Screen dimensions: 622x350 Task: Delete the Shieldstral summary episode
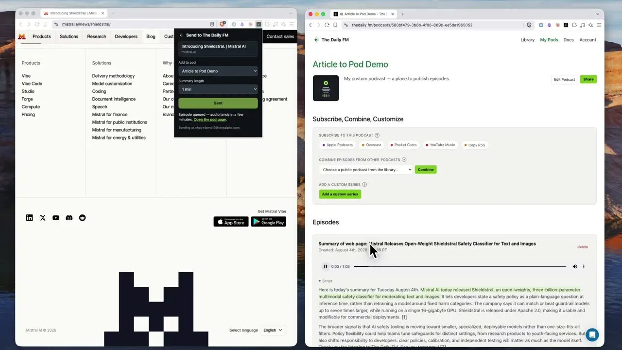pyautogui.click(x=583, y=247)
